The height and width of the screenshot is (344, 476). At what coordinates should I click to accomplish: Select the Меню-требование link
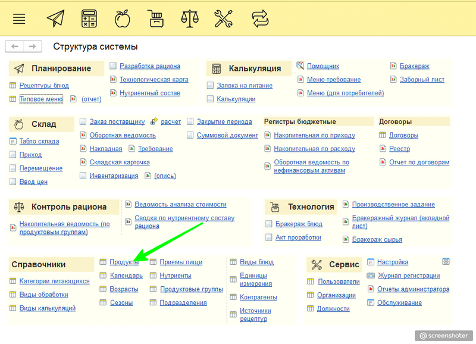click(333, 80)
